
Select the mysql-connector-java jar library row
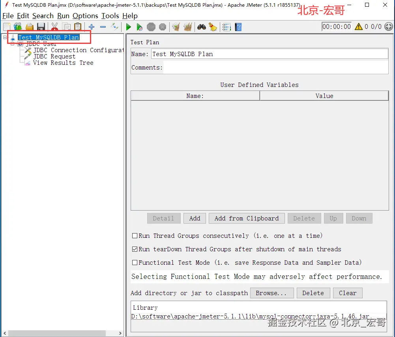(x=259, y=316)
